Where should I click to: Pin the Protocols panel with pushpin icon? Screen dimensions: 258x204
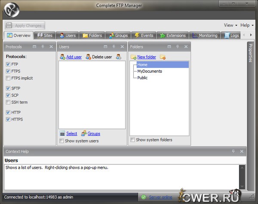43,46
